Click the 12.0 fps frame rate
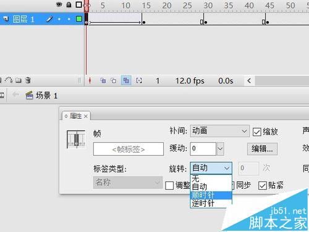309x232 pixels. tap(190, 81)
